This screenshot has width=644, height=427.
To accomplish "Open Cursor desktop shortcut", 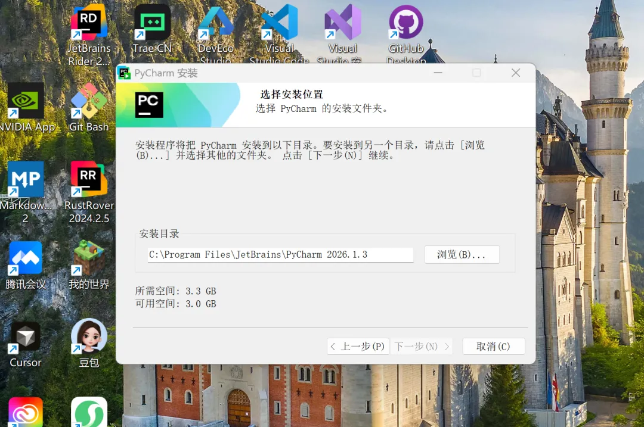I will pos(26,344).
